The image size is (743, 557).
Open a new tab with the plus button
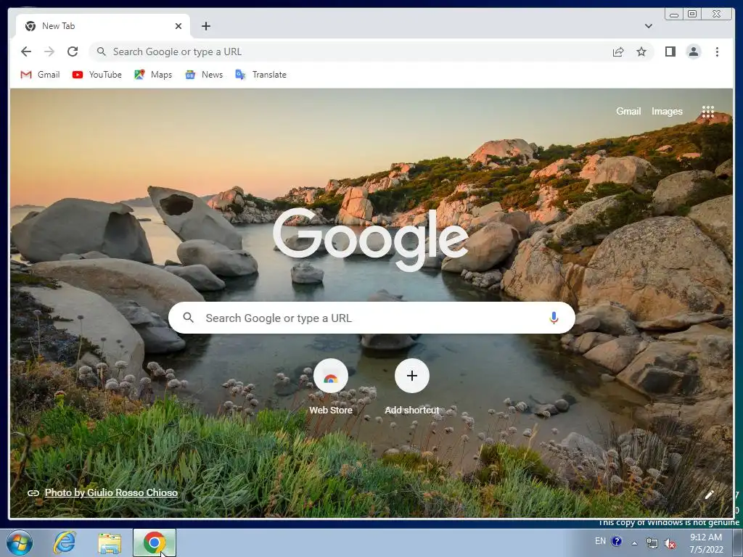[x=205, y=26]
